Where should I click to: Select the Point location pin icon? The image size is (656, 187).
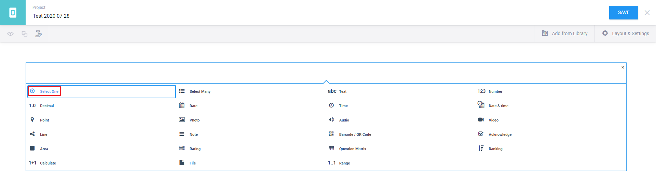32,120
